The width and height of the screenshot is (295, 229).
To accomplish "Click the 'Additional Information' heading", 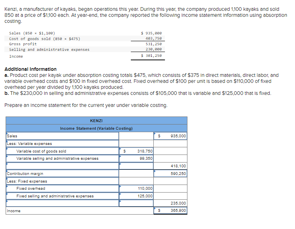I will point(31,69).
